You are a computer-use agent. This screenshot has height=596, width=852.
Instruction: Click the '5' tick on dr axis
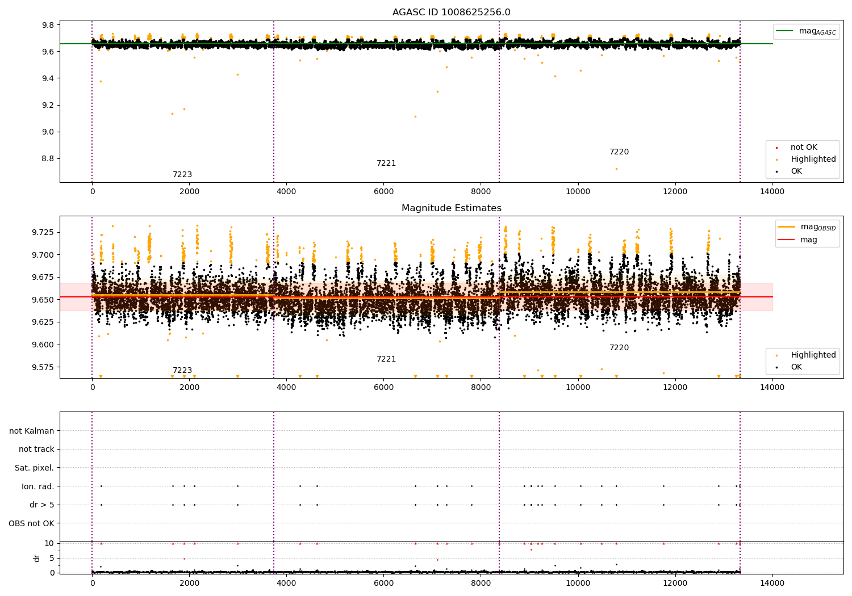click(x=52, y=558)
